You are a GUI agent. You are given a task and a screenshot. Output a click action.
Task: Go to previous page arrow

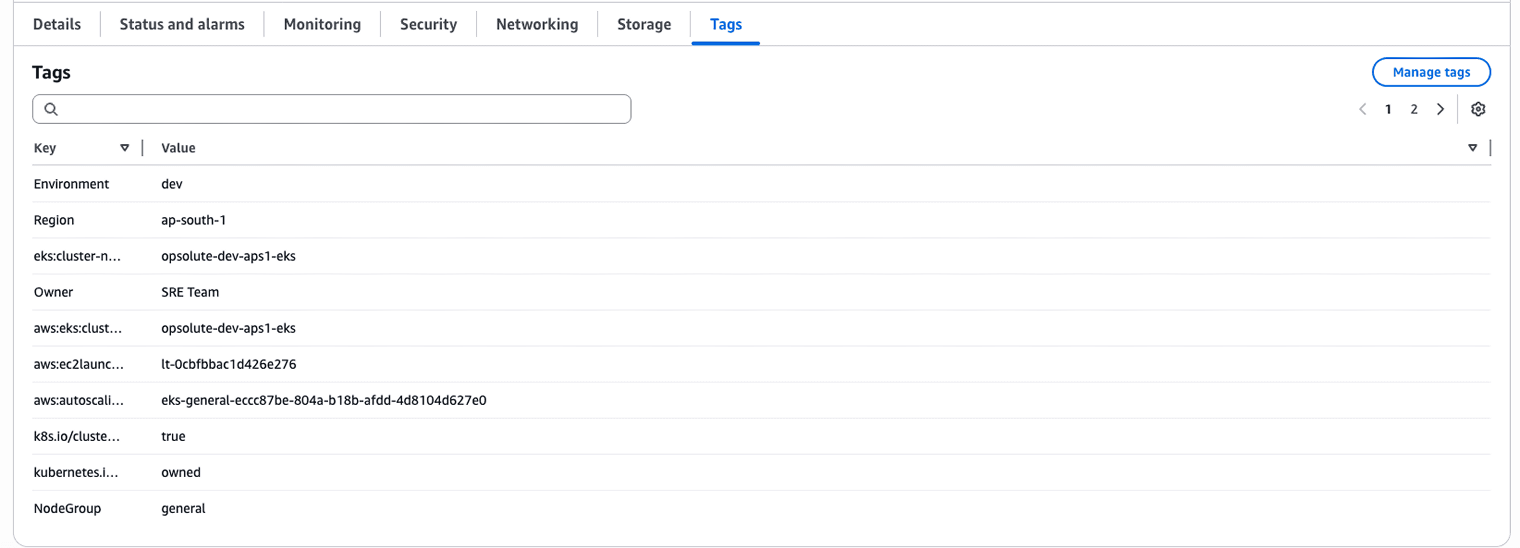point(1362,109)
